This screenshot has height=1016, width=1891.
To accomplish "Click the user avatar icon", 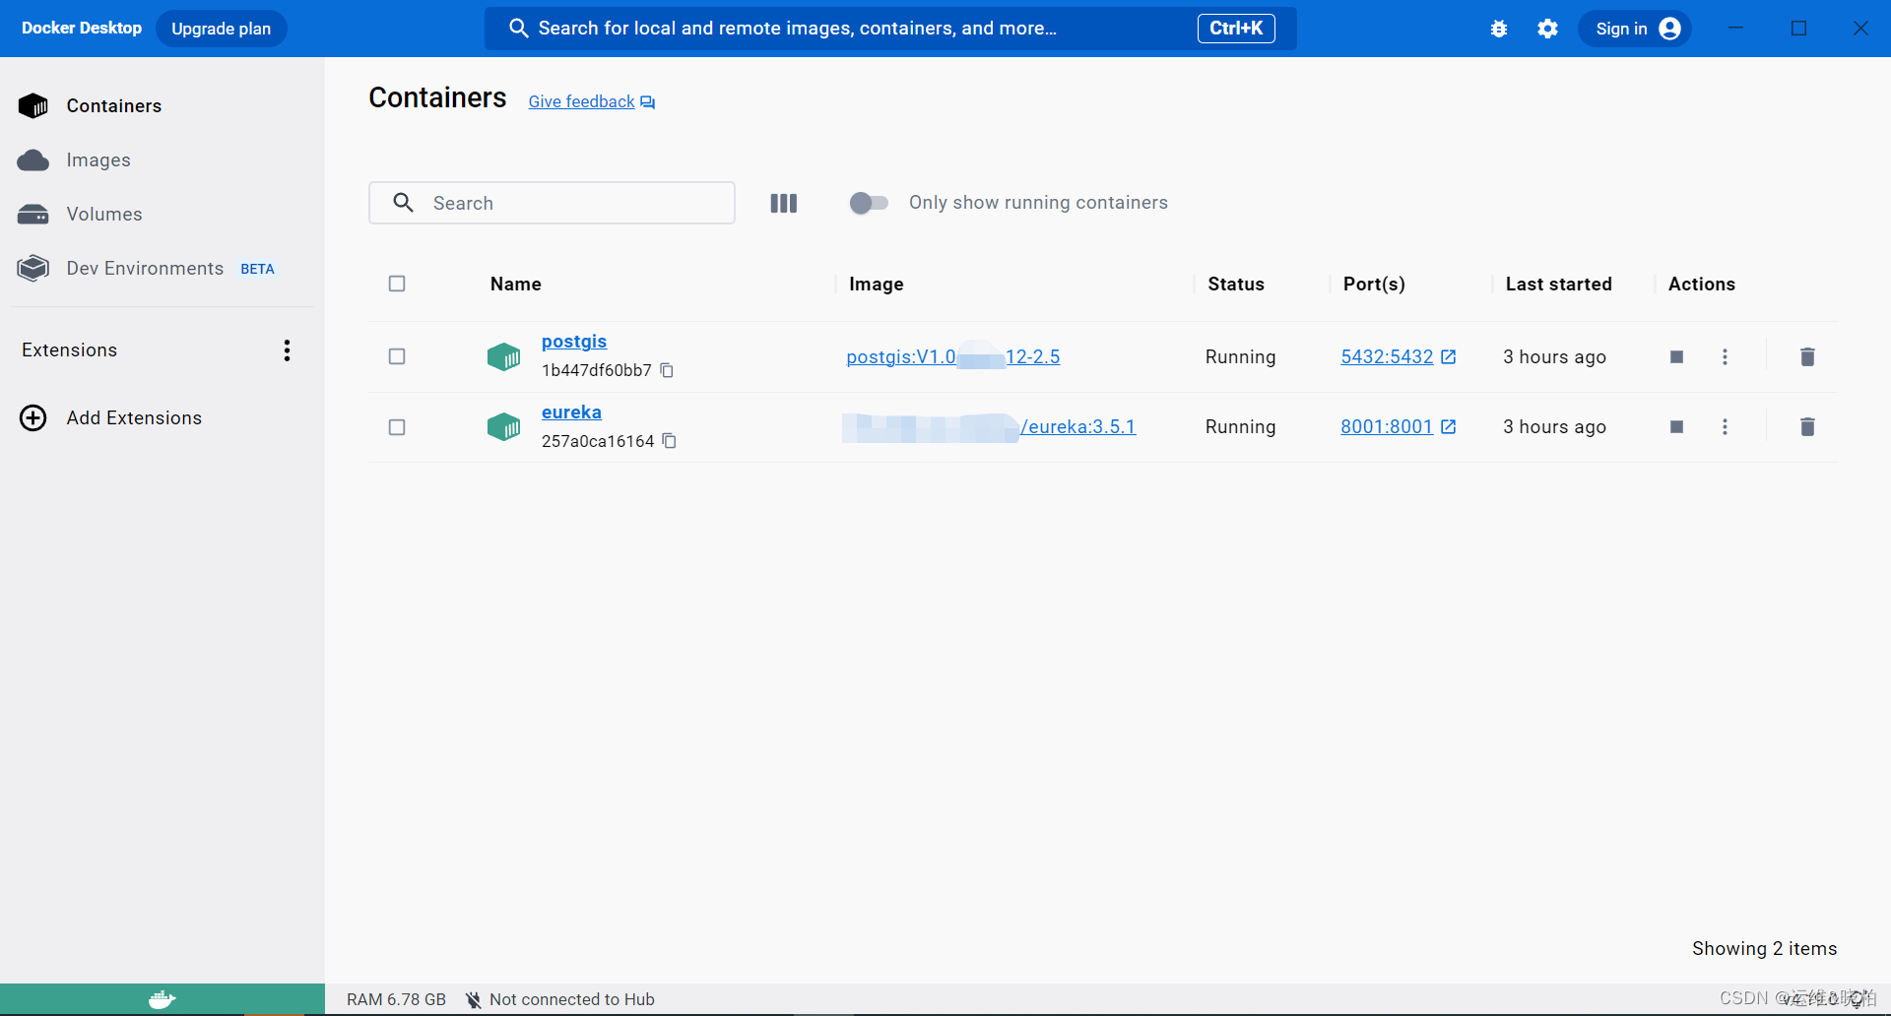I will coord(1669,29).
